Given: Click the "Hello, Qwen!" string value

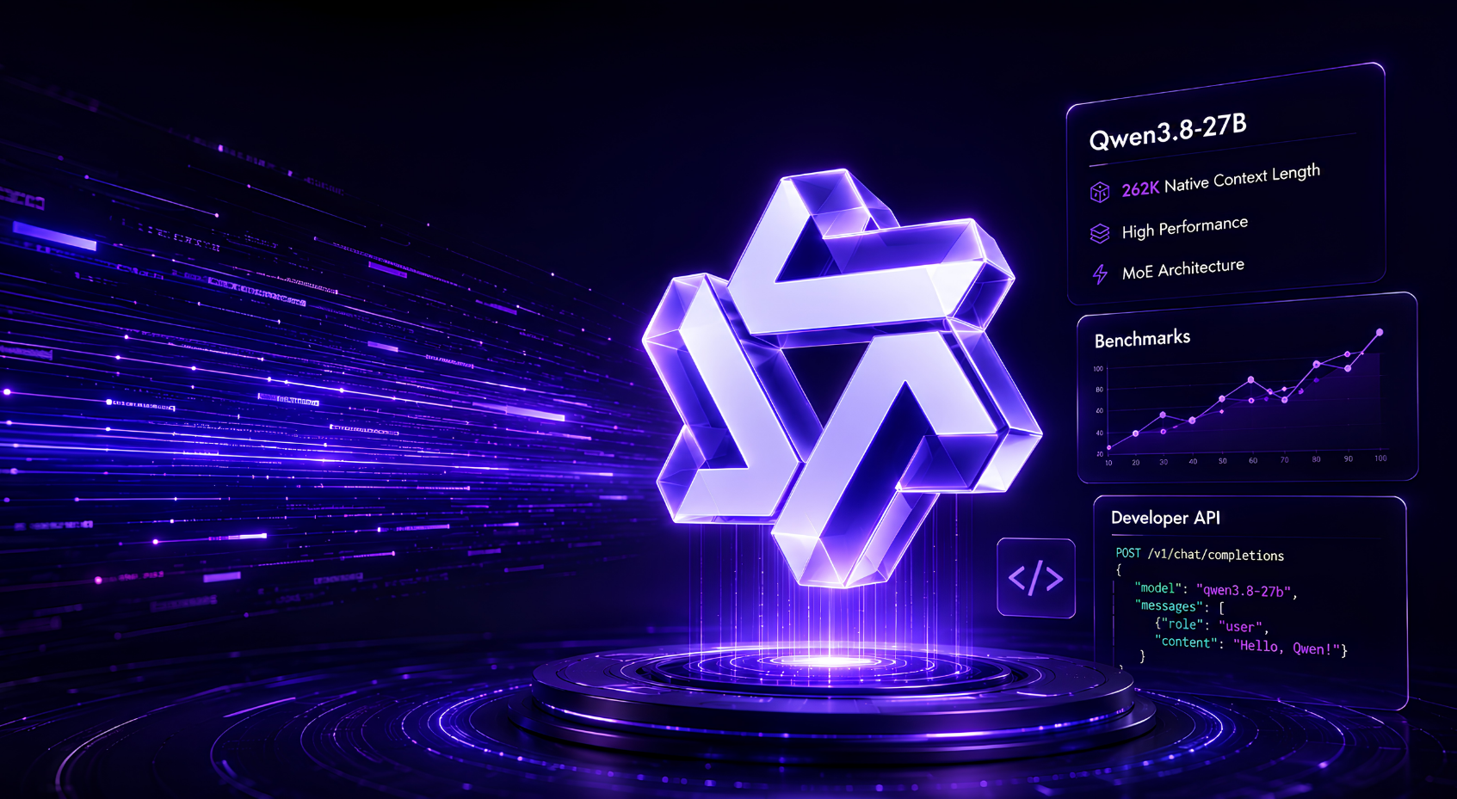Looking at the screenshot, I should (1287, 647).
